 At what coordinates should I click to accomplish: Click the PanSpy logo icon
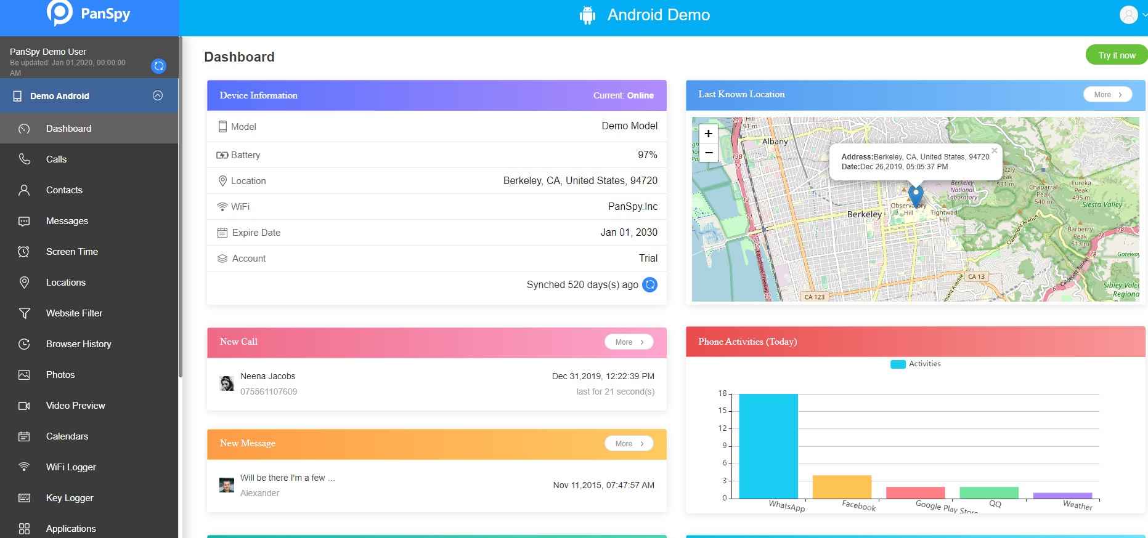60,13
